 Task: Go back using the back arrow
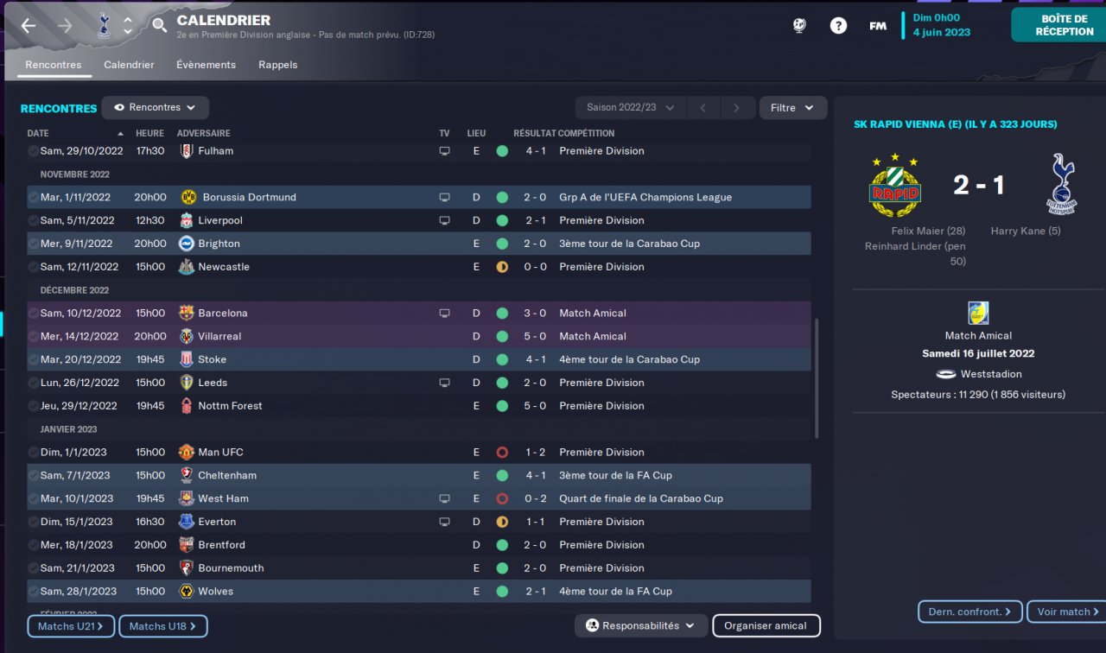(x=29, y=26)
